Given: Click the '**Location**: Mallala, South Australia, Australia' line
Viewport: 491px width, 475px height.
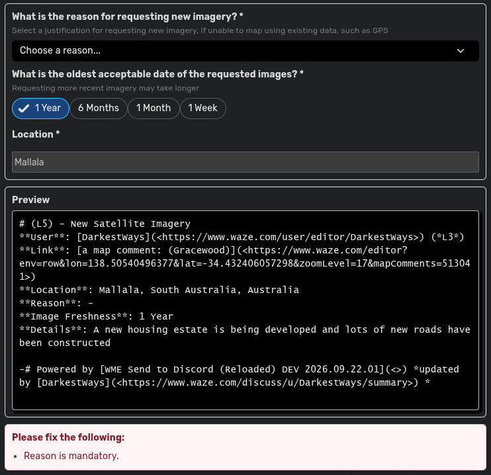Looking at the screenshot, I should click(x=159, y=290).
